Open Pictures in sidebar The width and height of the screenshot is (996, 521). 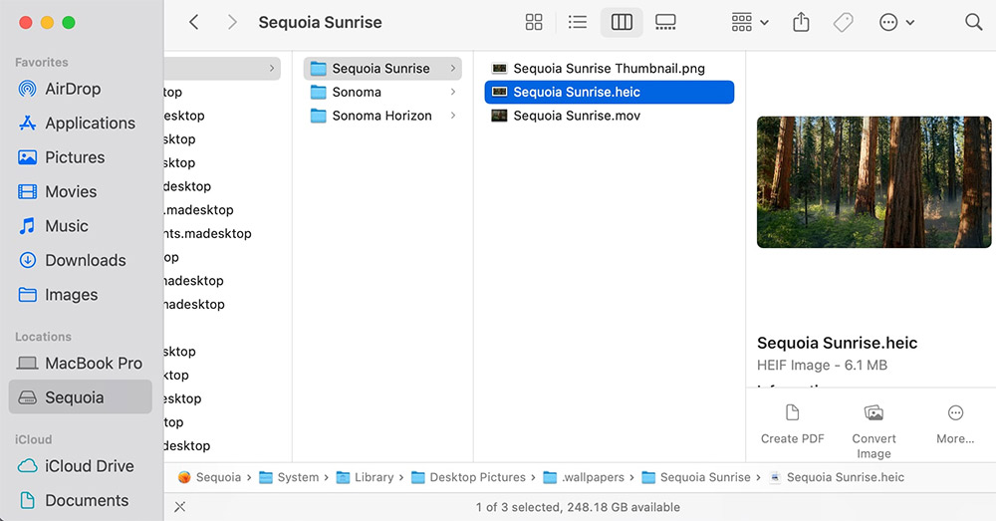(x=81, y=157)
